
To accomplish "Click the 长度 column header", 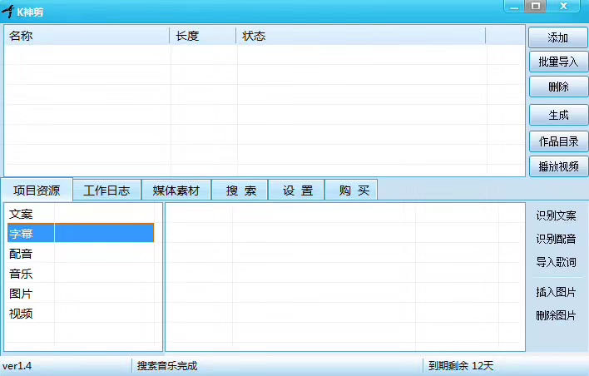I will pos(203,36).
